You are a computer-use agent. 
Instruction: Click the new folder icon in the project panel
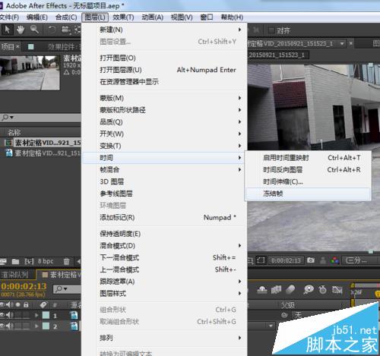pyautogui.click(x=15, y=261)
